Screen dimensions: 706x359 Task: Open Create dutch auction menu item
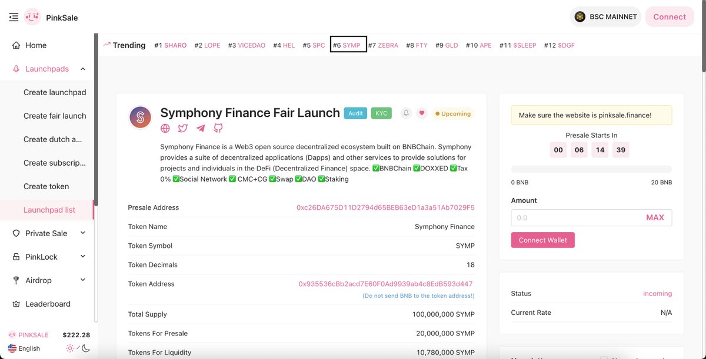click(52, 139)
